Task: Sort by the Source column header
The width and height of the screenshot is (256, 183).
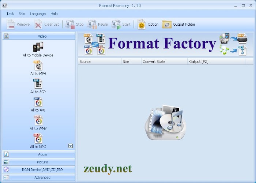Action: tap(99, 61)
